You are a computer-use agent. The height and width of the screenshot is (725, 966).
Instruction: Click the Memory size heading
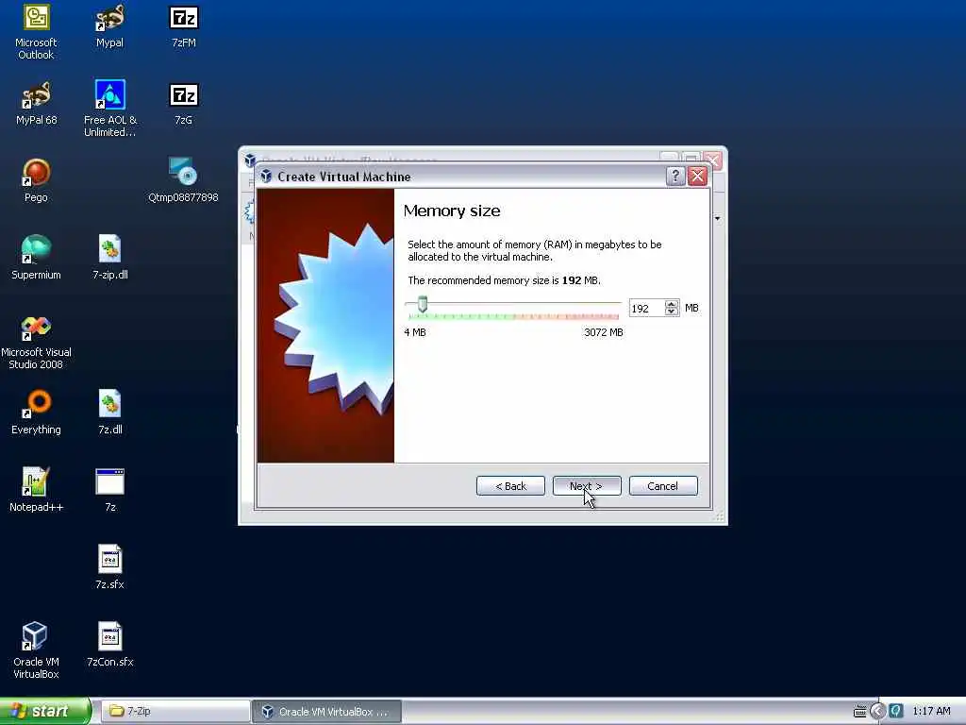point(452,211)
